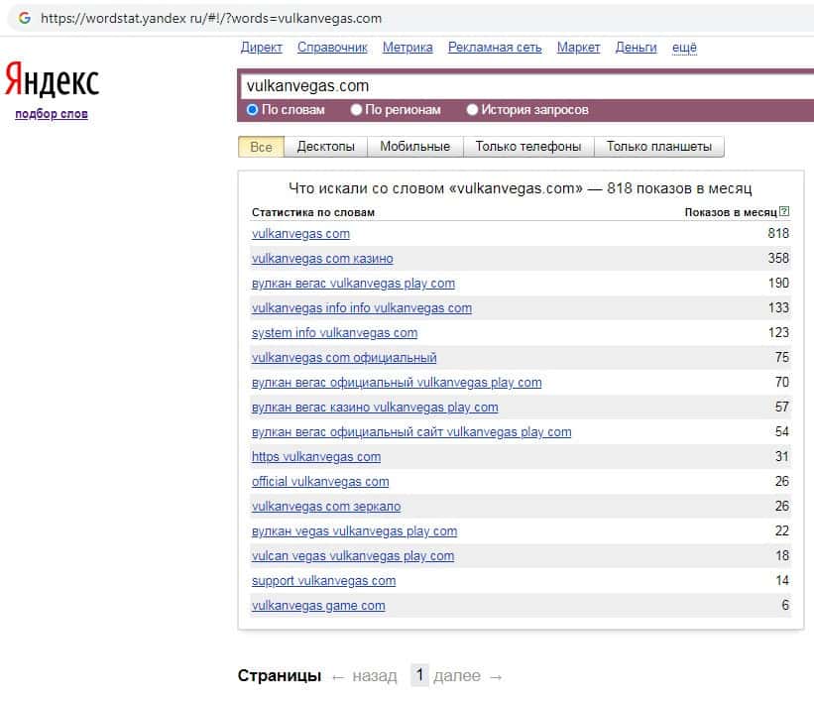The height and width of the screenshot is (702, 814).
Task: Open the Только телефоны tab
Action: (527, 147)
